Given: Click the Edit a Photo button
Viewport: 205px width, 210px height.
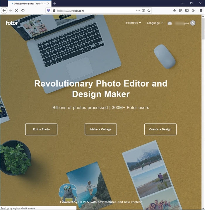Looking at the screenshot, I should point(41,129).
